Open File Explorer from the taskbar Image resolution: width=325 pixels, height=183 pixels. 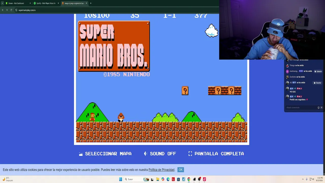coord(157,179)
